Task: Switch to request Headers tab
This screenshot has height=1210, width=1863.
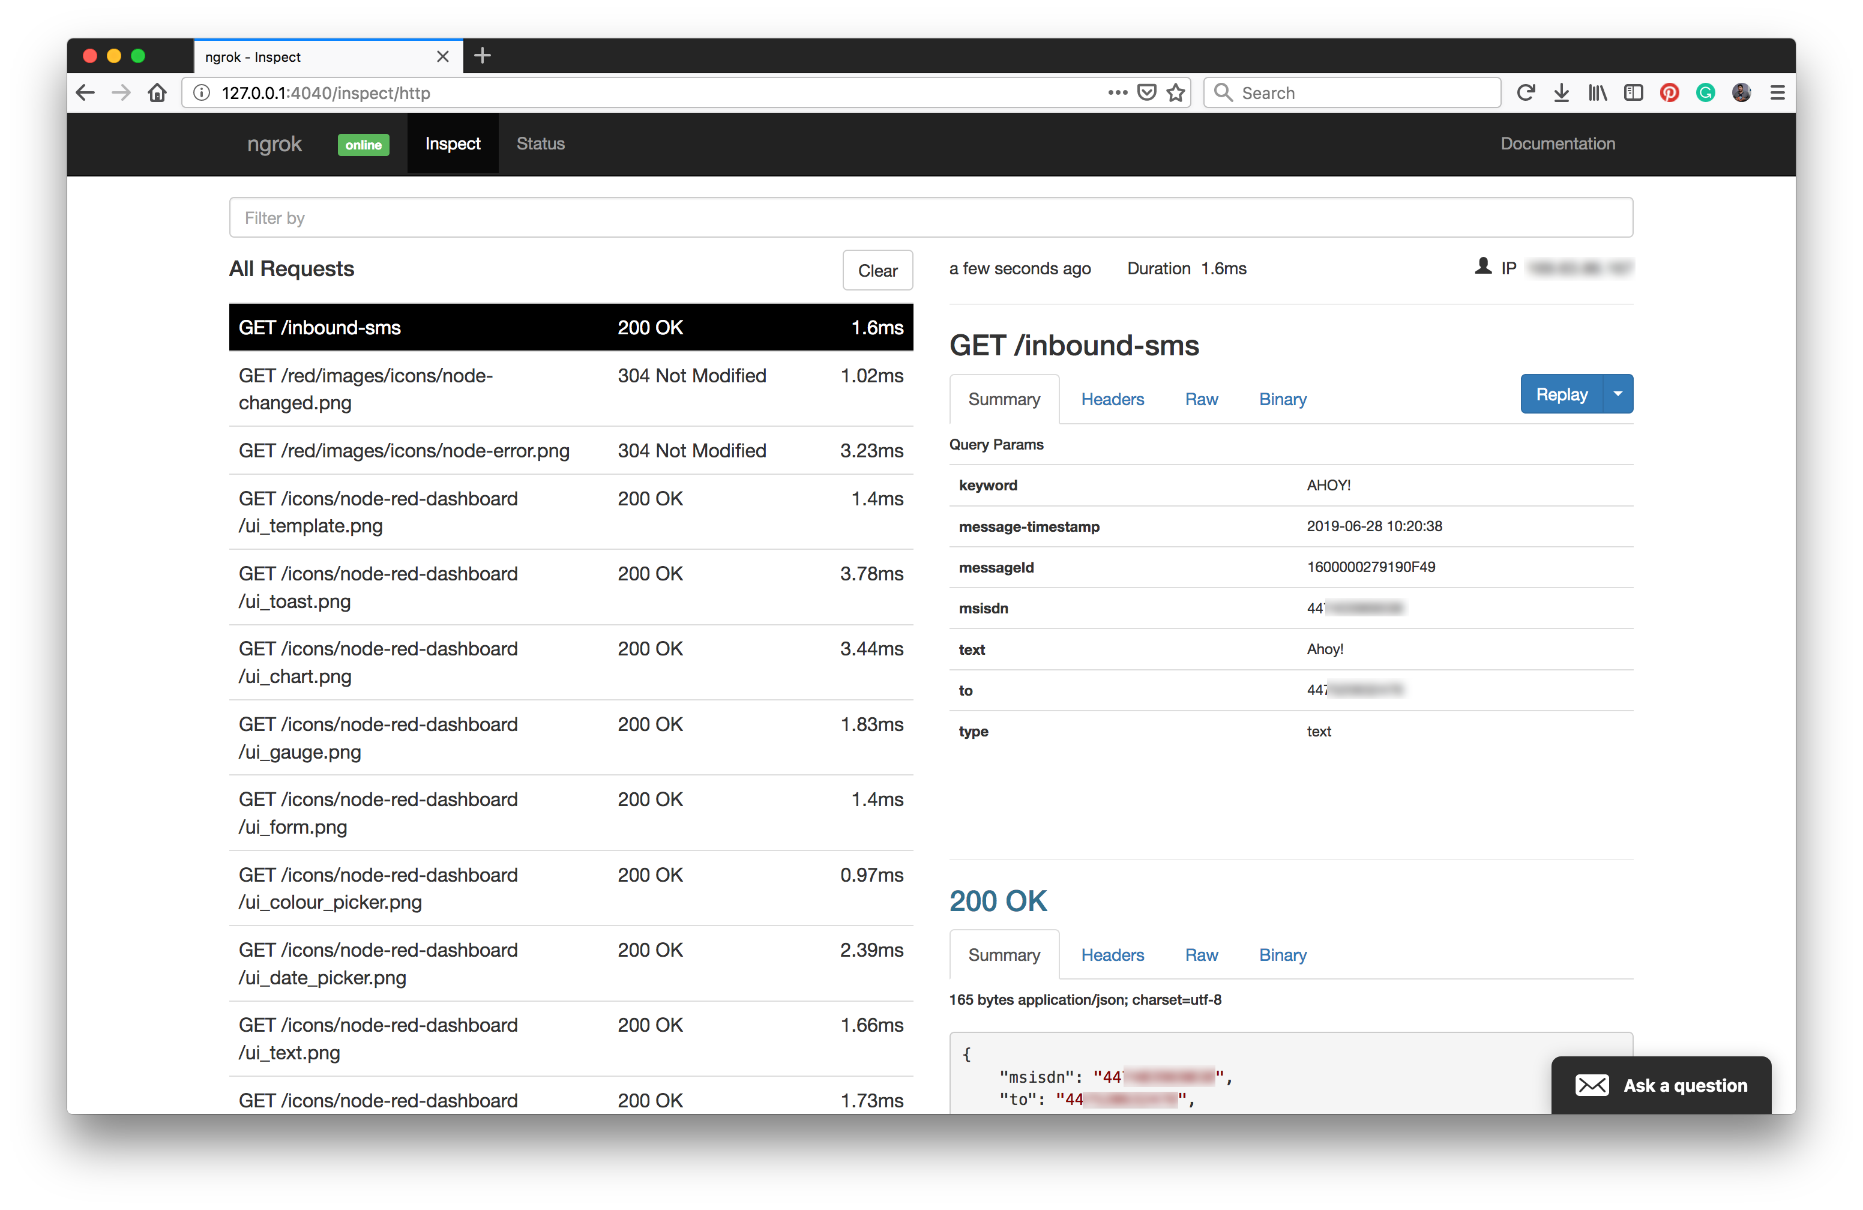Action: 1112,399
